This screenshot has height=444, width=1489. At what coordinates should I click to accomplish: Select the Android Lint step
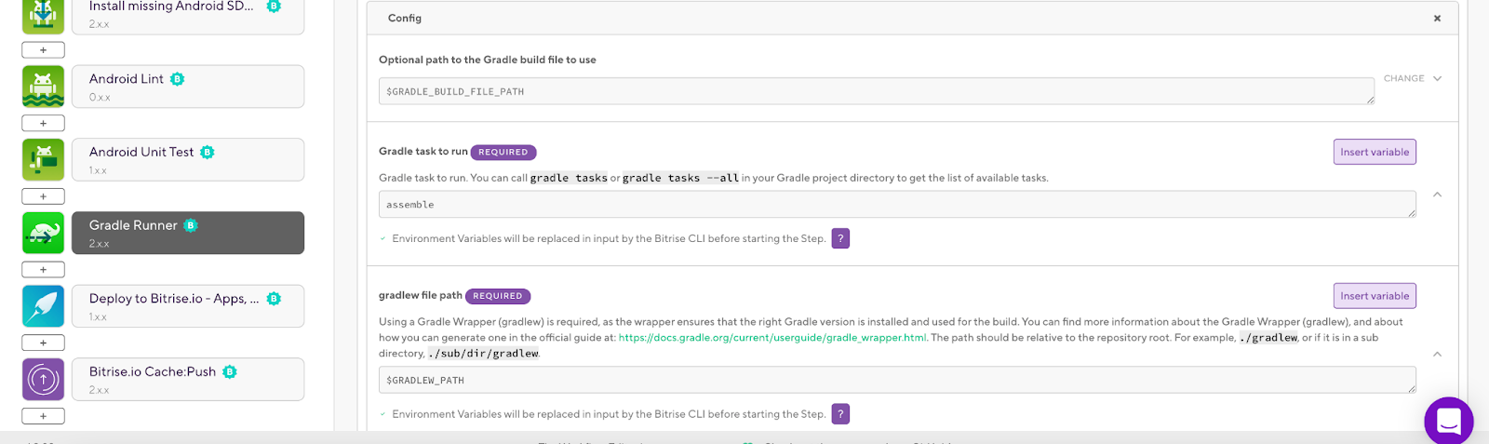click(x=188, y=87)
